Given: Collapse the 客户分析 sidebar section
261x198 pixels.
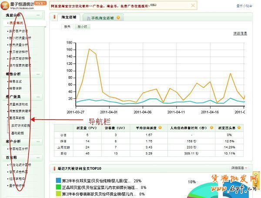Looking at the screenshot, I should [38, 141].
